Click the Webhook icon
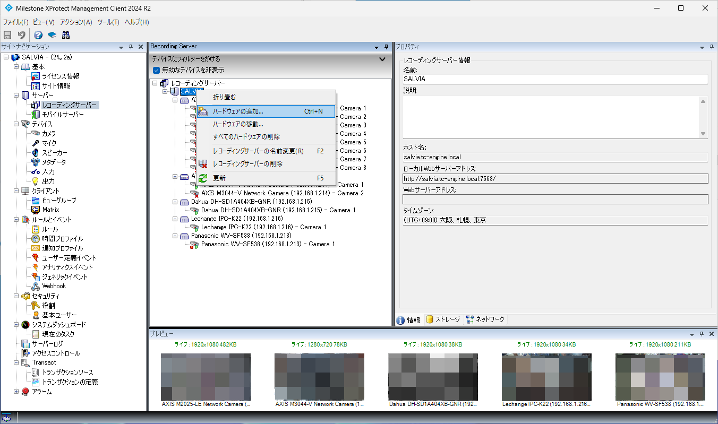This screenshot has width=718, height=424. tap(36, 287)
